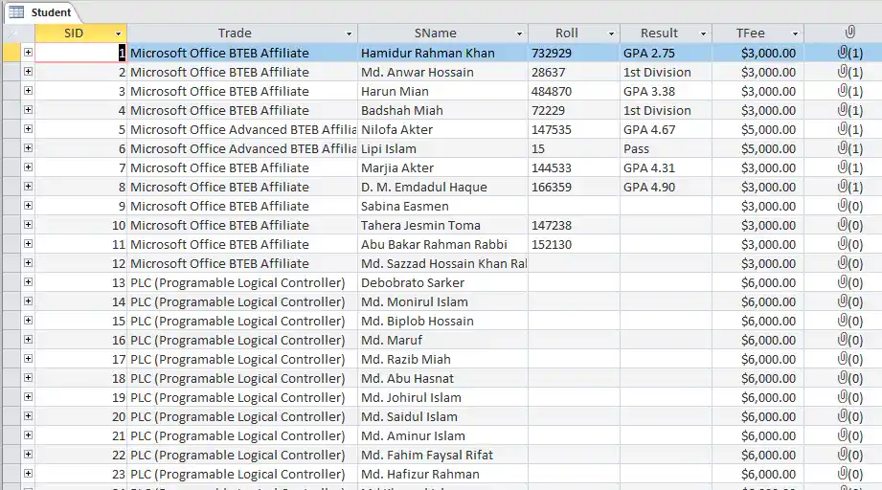This screenshot has width=882, height=490.
Task: Click the Roll cell for Sabina Easmen
Action: point(574,206)
